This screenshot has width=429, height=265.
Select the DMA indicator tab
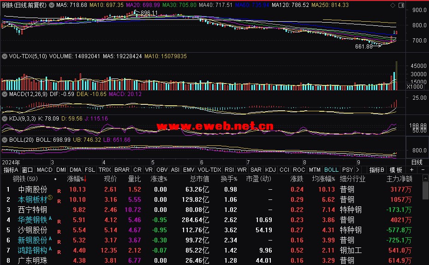(75, 170)
